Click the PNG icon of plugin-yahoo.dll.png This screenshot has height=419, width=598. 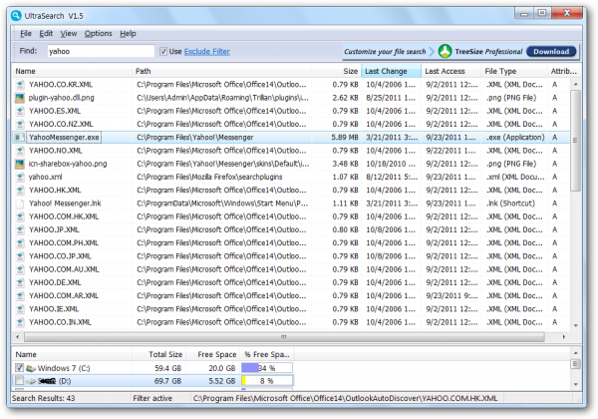[20, 98]
